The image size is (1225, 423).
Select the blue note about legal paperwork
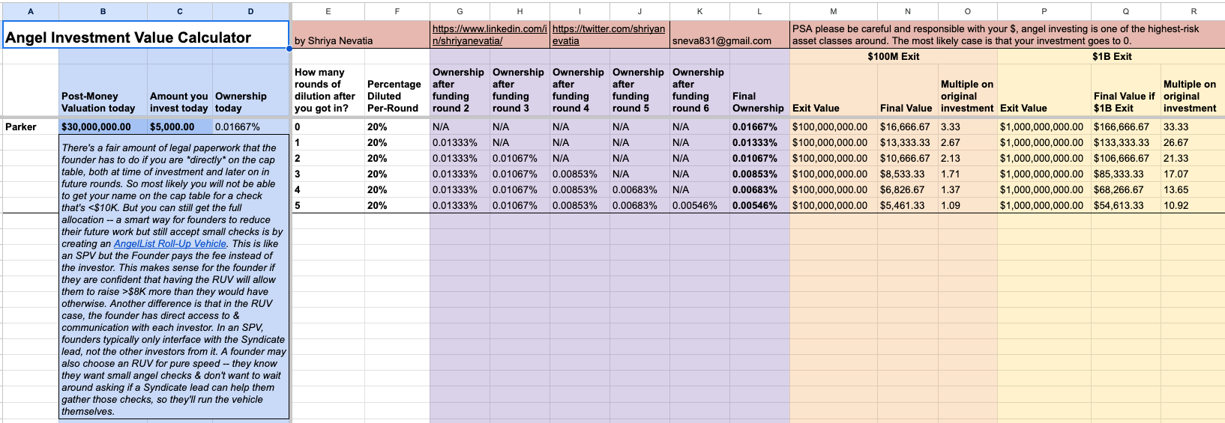[x=174, y=276]
